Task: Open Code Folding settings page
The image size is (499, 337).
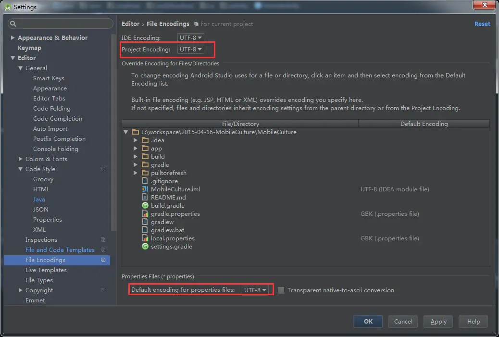Action: [52, 109]
